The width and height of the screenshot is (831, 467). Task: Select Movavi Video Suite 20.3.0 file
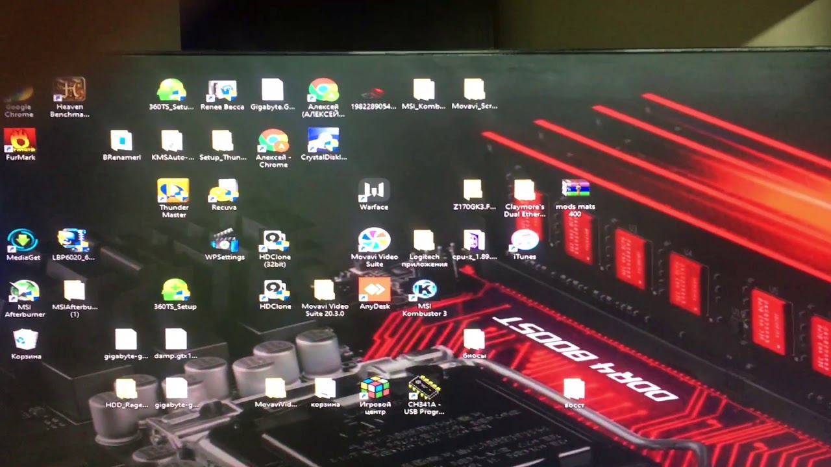(325, 298)
